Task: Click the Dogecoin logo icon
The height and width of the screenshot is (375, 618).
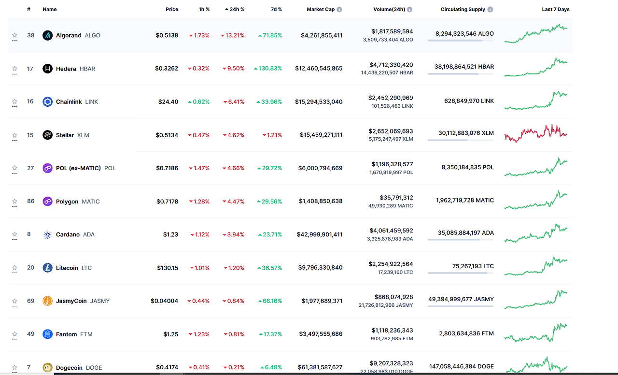Action: (x=47, y=367)
